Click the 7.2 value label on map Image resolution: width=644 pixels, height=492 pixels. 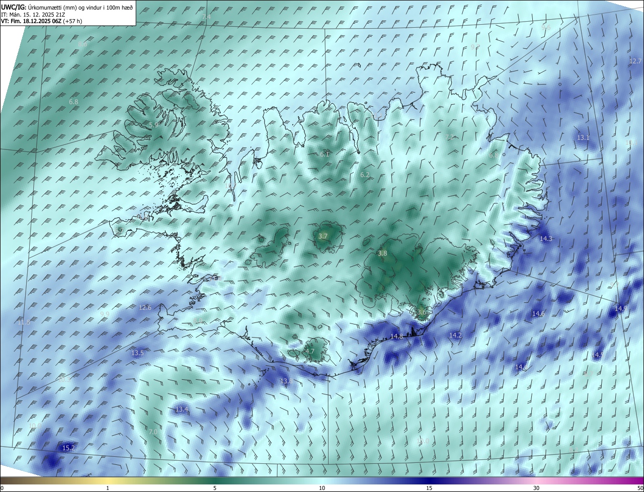point(450,136)
